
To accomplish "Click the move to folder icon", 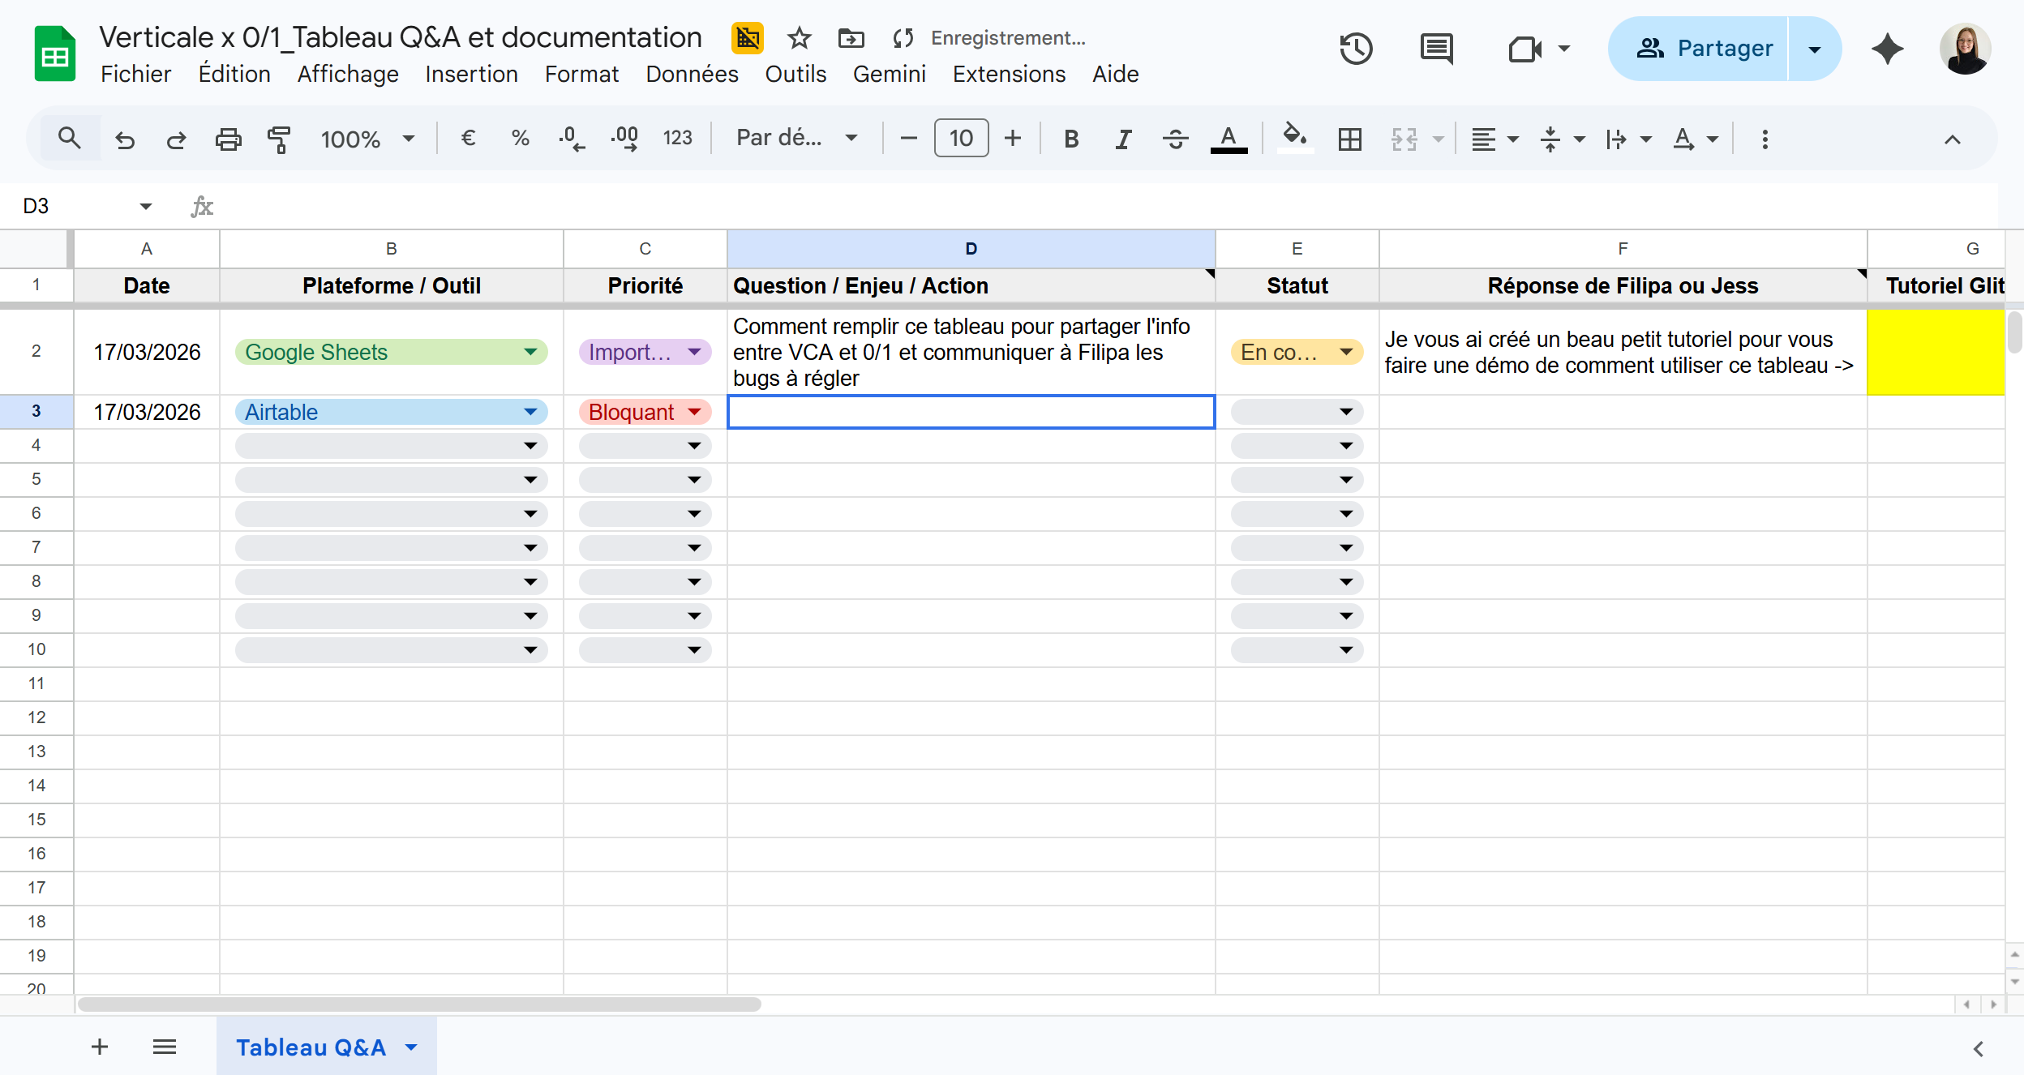I will (x=851, y=38).
